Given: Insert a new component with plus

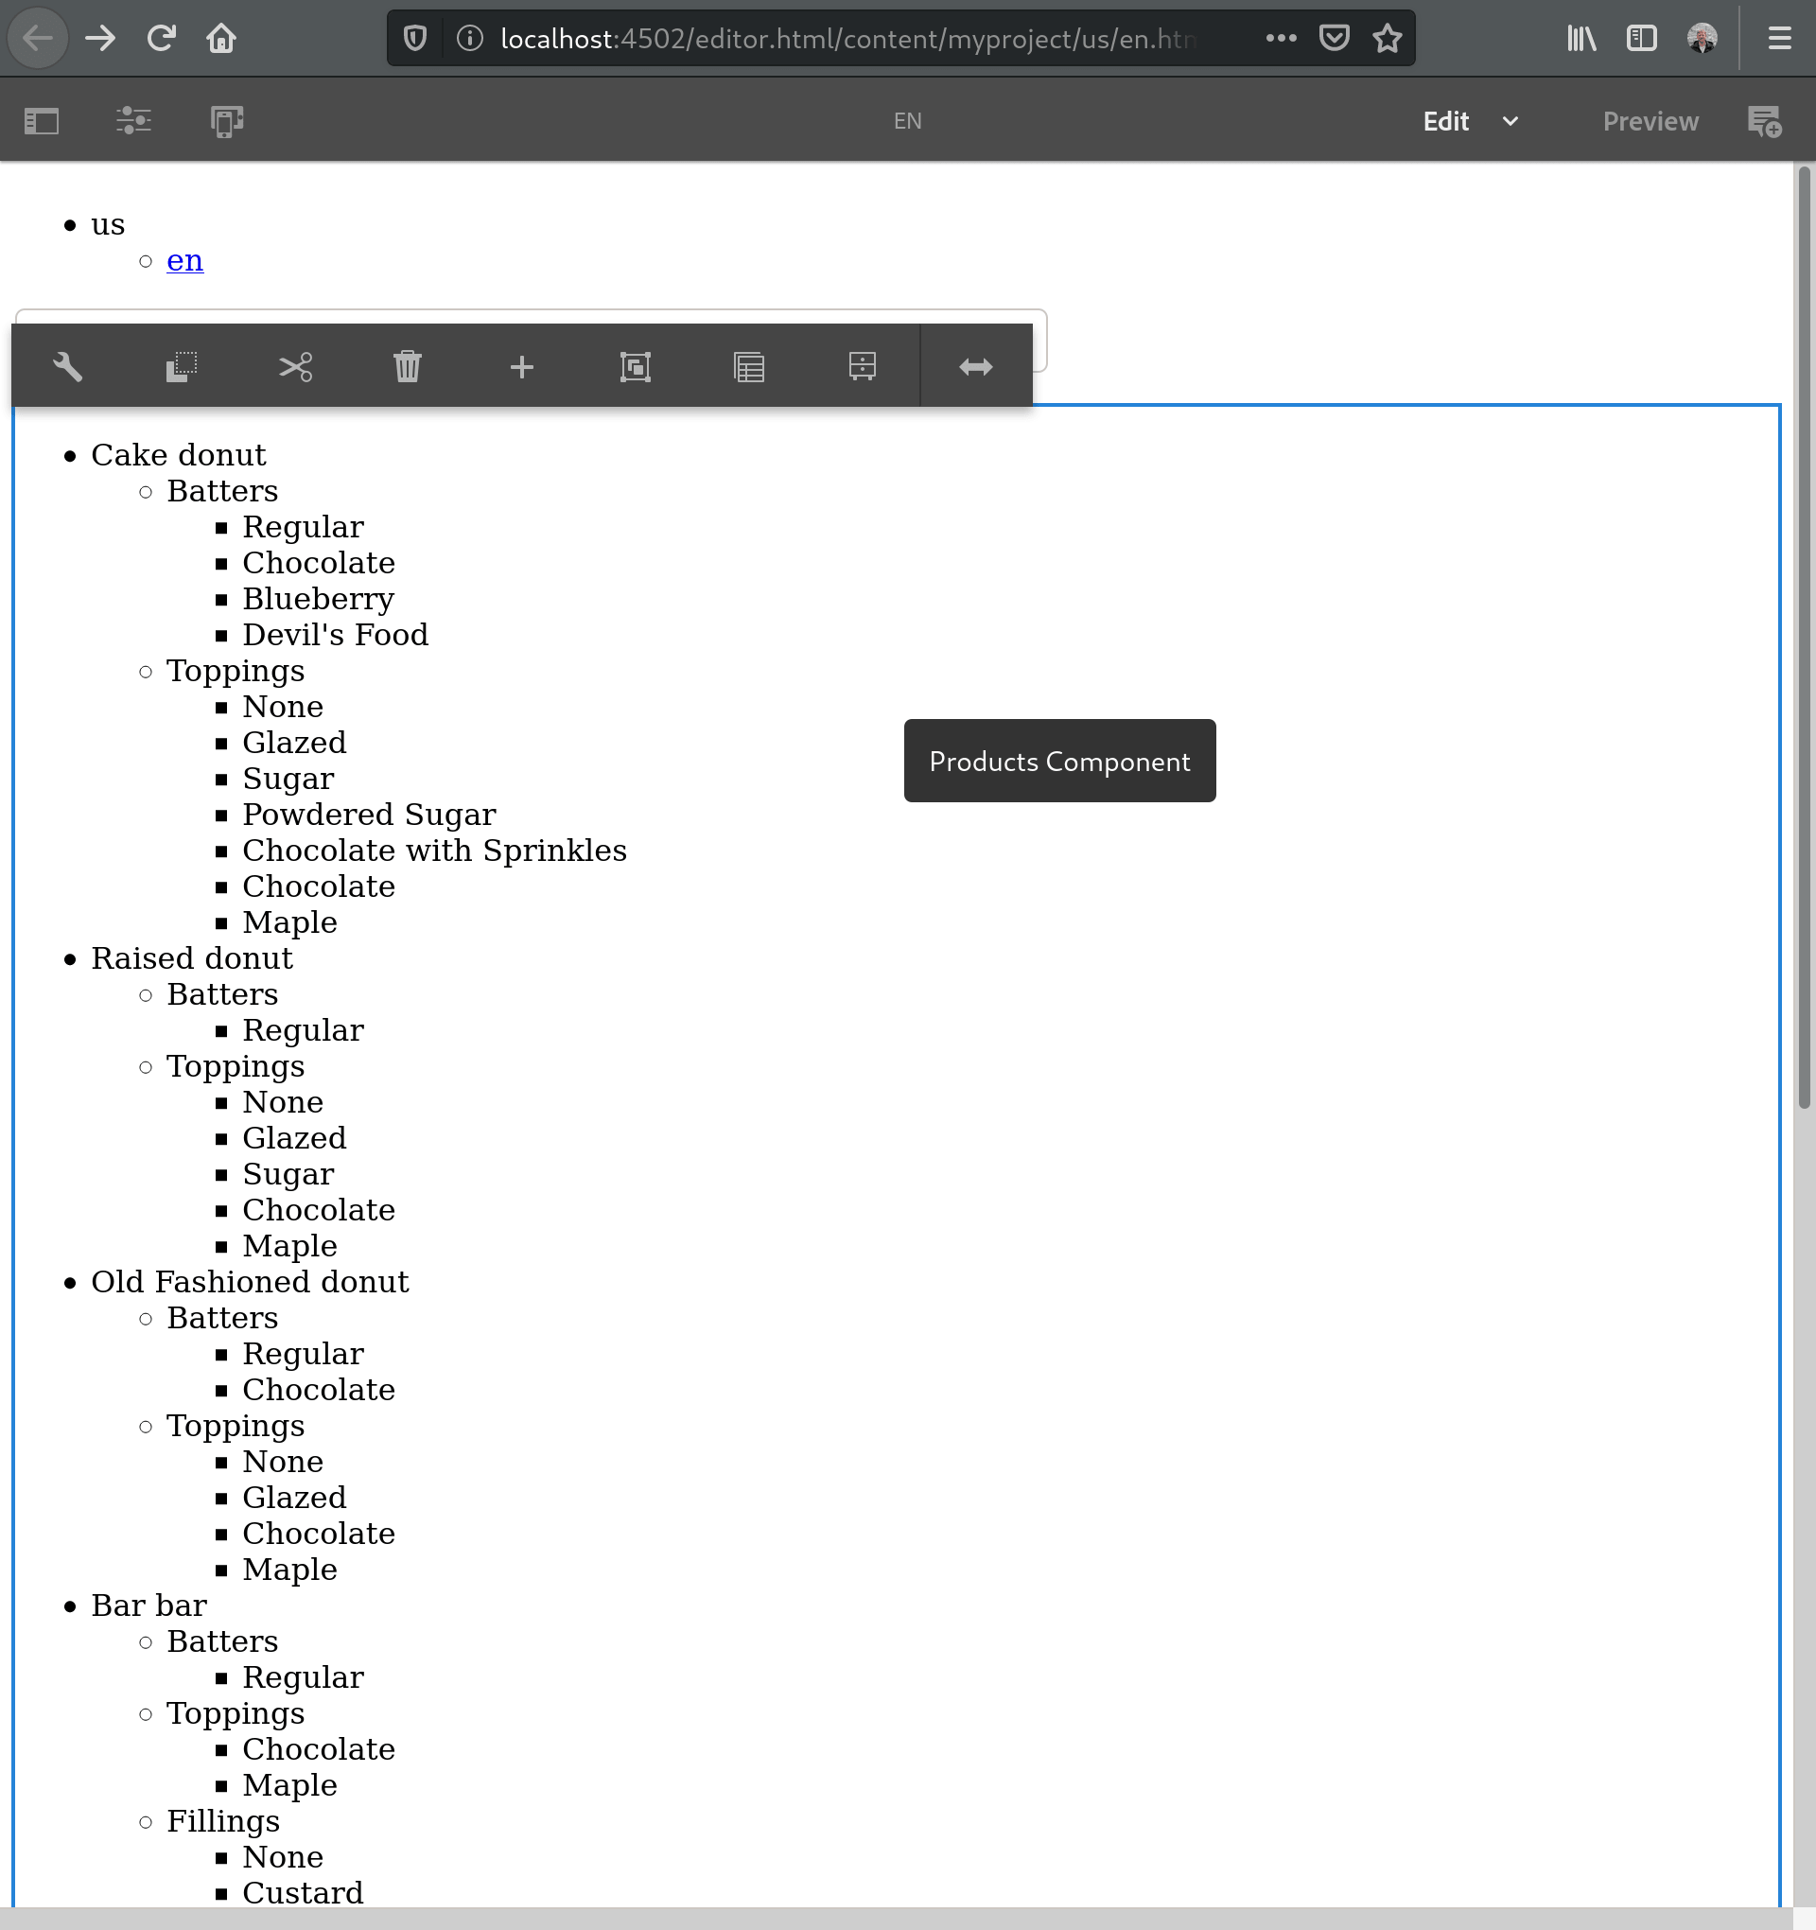Looking at the screenshot, I should [x=522, y=367].
